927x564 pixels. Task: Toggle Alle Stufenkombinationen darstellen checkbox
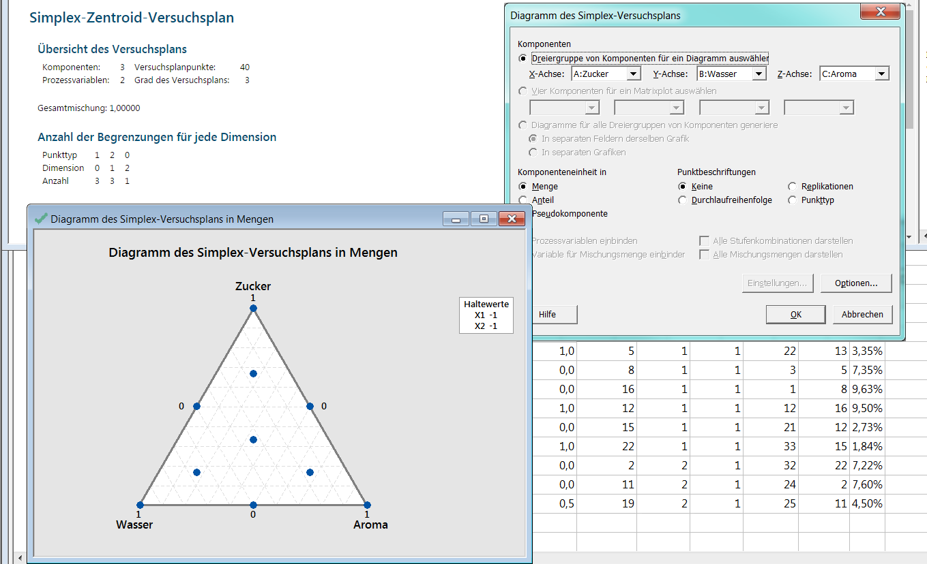pyautogui.click(x=705, y=241)
